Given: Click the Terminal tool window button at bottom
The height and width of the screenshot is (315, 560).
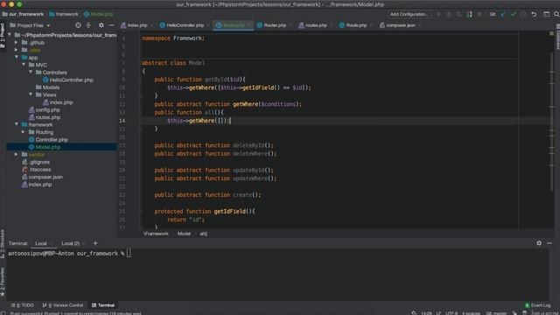Looking at the screenshot, I should 103,305.
